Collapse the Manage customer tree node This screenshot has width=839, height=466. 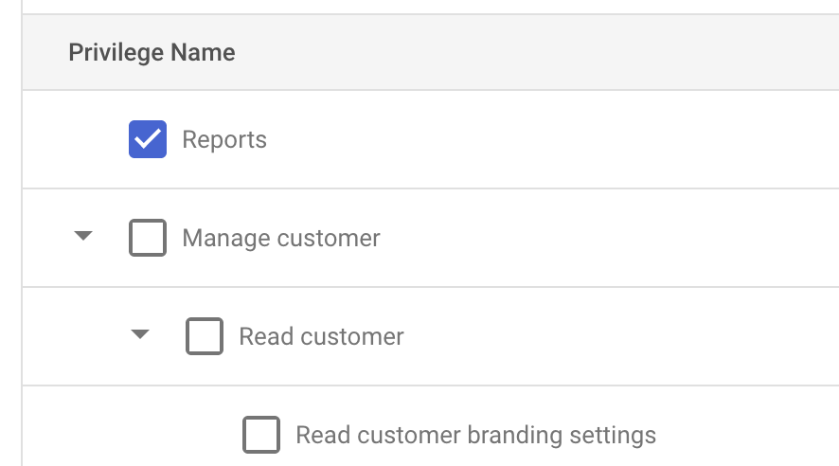pyautogui.click(x=83, y=236)
